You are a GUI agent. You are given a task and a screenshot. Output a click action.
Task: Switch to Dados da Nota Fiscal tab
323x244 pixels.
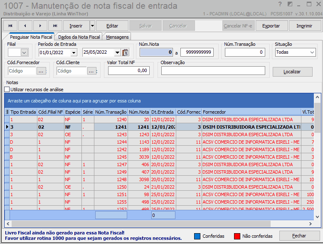tap(79, 37)
